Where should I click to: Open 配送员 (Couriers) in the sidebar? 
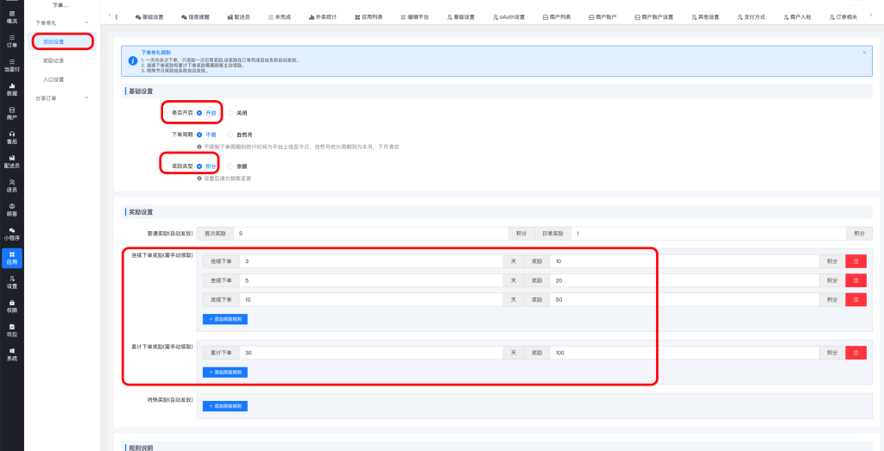coord(12,161)
